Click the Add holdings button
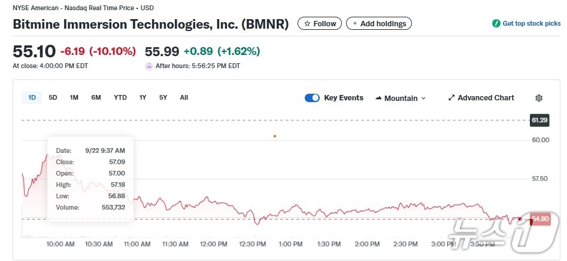The image size is (567, 261). [379, 24]
